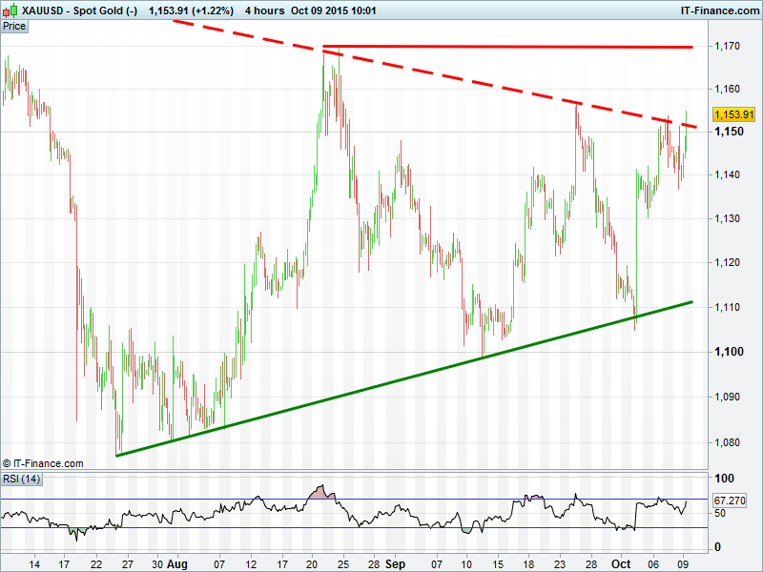Click the RSI 100 scale label
Image resolution: width=763 pixels, height=572 pixels.
[724, 479]
